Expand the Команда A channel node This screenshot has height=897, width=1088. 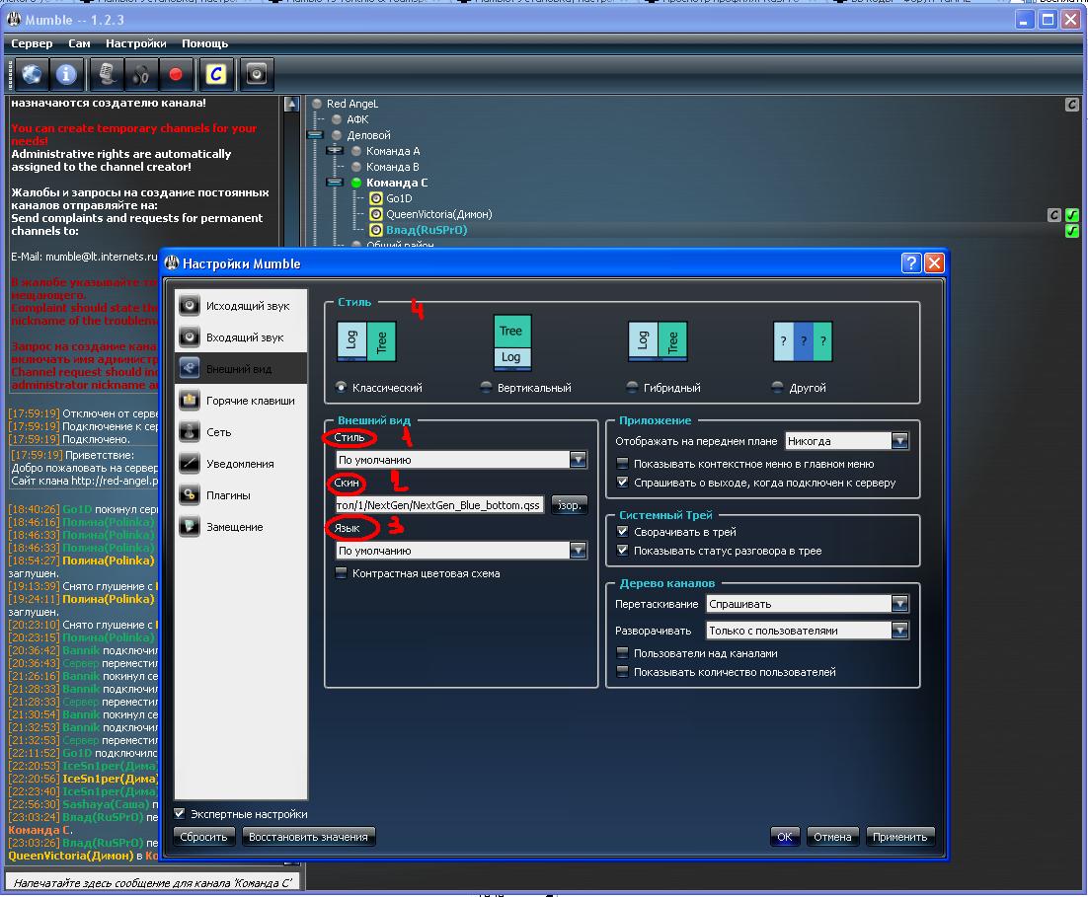(x=335, y=151)
